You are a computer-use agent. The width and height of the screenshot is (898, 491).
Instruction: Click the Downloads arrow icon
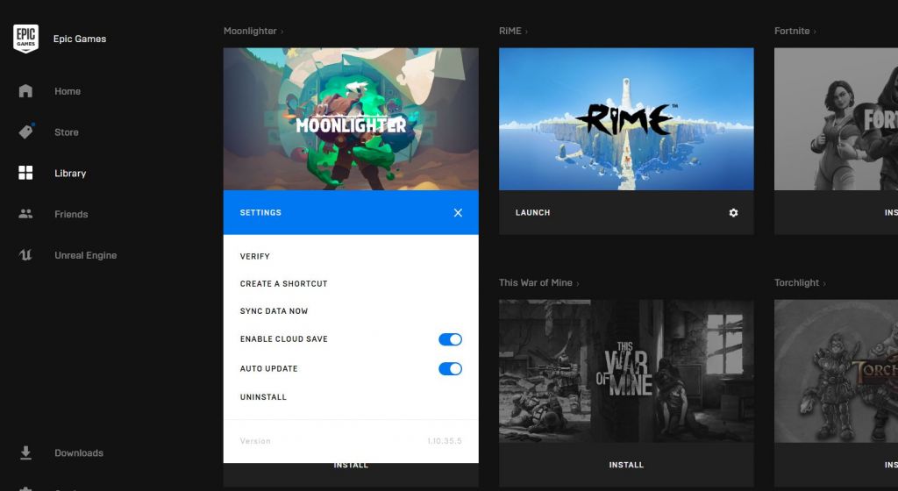click(x=25, y=452)
